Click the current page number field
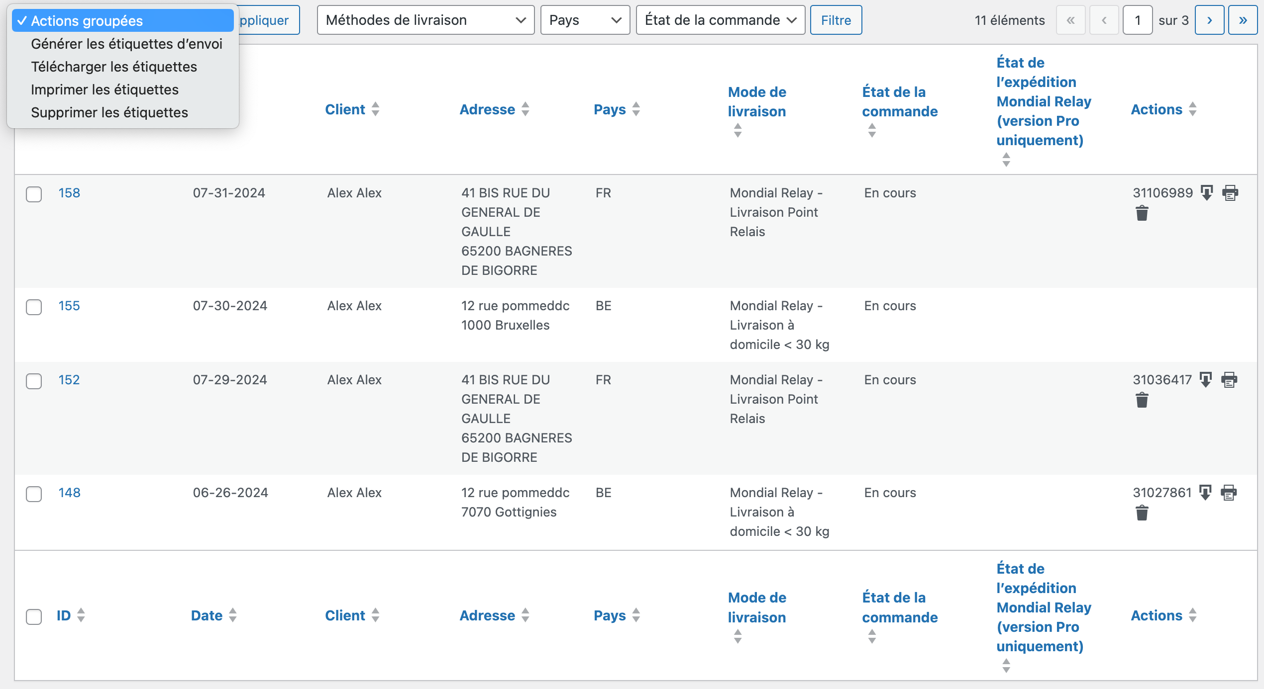The width and height of the screenshot is (1264, 689). coord(1137,20)
